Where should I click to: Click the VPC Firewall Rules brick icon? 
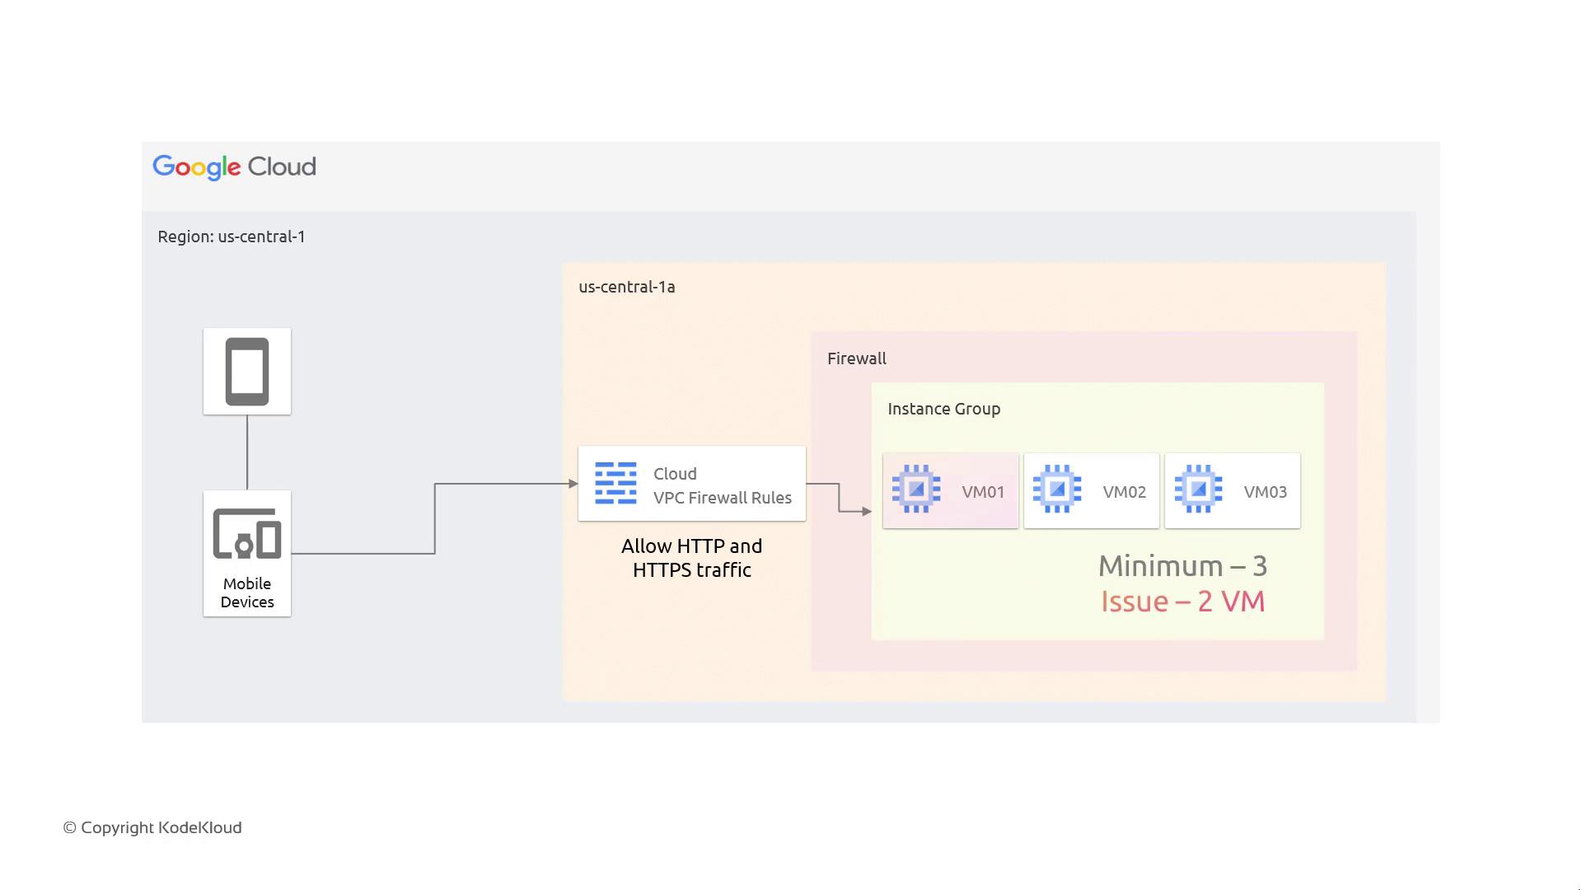point(615,484)
